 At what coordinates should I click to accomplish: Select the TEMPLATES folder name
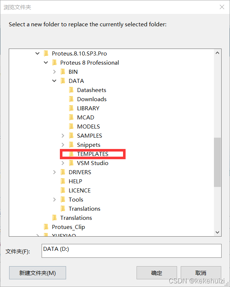[93, 154]
